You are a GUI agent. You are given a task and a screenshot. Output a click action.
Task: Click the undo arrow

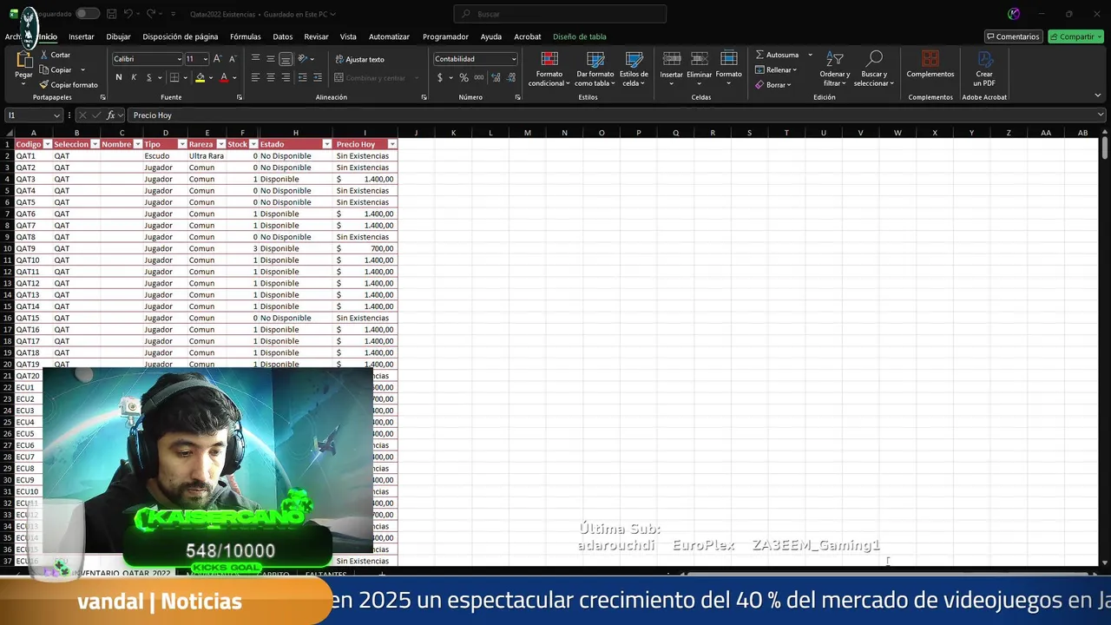(128, 14)
